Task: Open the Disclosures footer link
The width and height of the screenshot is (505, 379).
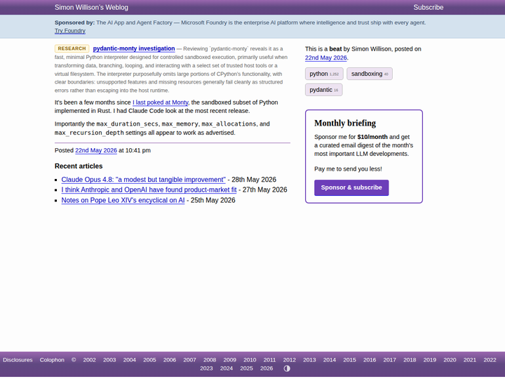Action: coord(18,360)
